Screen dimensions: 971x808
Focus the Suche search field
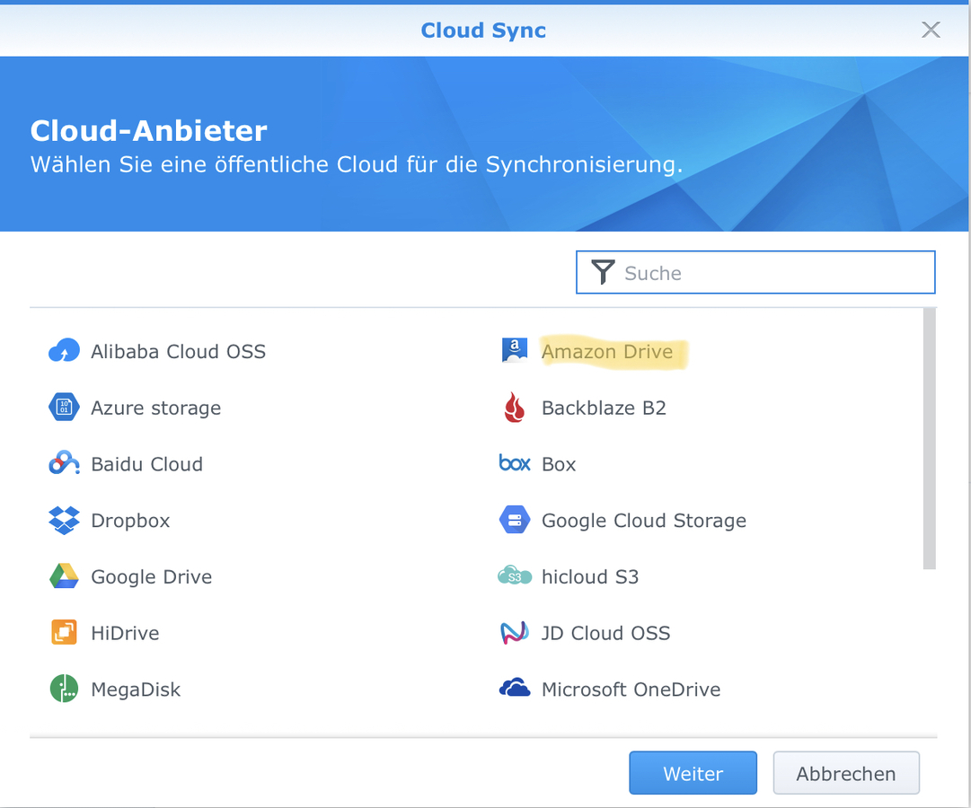(772, 273)
